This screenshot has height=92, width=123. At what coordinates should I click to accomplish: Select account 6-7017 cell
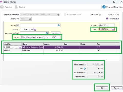[13, 50]
